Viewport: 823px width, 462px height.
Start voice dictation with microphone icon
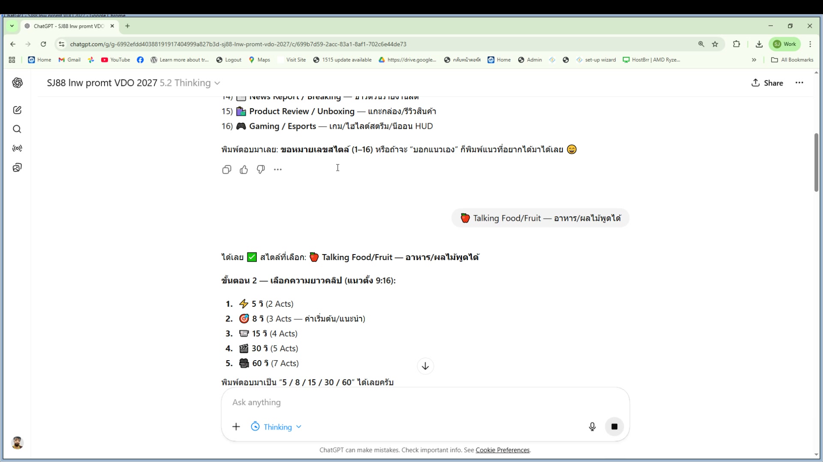coord(592,426)
